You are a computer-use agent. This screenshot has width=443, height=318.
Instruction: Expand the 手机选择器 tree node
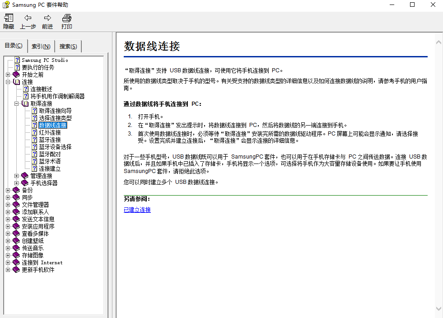16,183
